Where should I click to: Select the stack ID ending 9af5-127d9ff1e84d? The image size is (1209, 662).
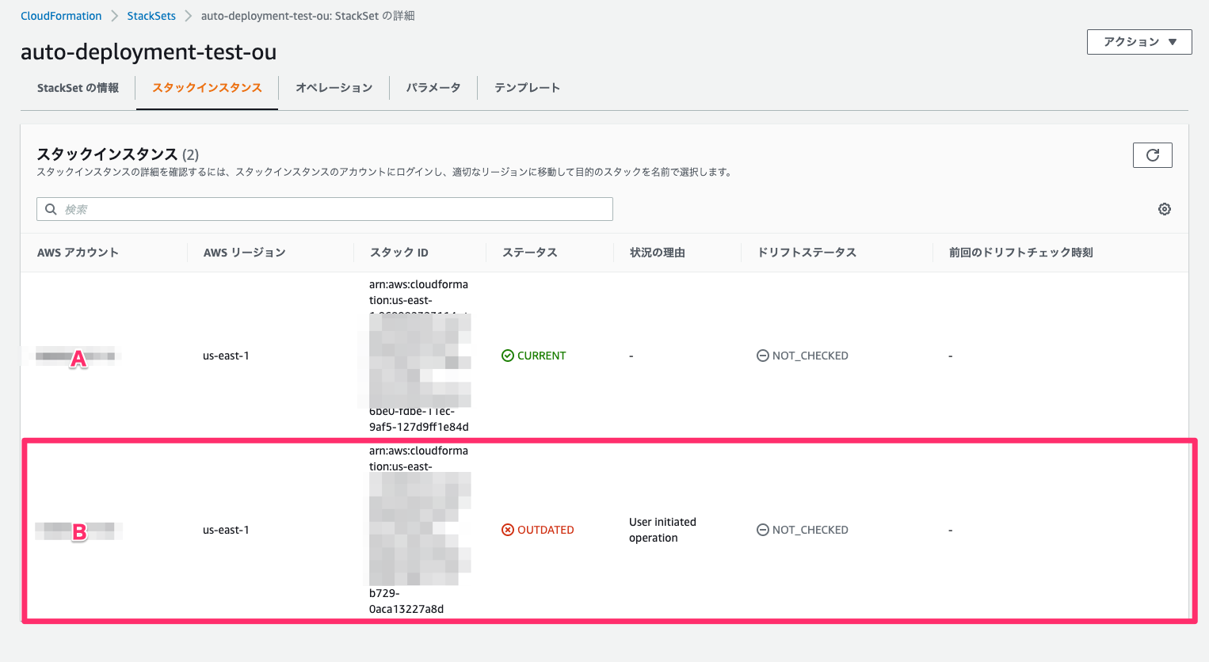pyautogui.click(x=419, y=355)
